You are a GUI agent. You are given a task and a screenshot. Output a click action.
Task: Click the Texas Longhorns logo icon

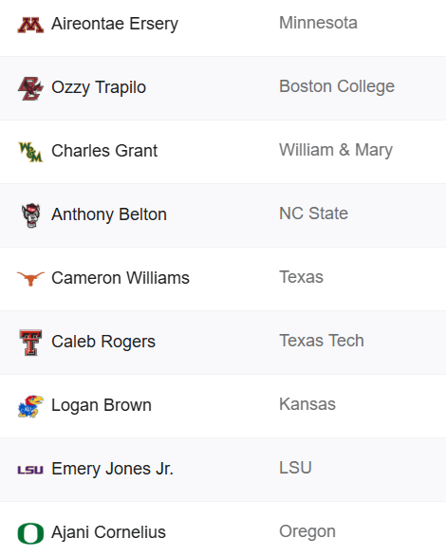coord(30,279)
